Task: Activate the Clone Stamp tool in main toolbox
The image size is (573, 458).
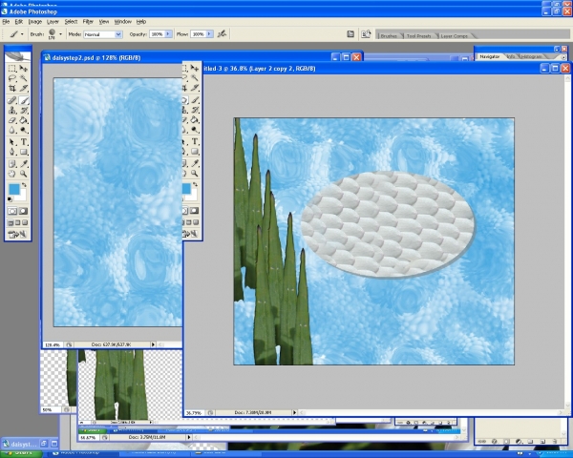Action: pos(12,110)
